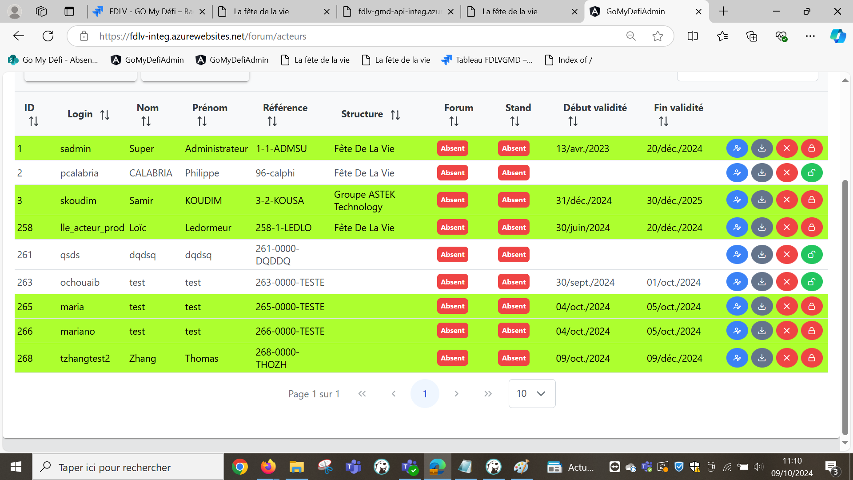Image resolution: width=853 pixels, height=480 pixels.
Task: Click blue edit-user icon for sadmin row
Action: tap(737, 148)
